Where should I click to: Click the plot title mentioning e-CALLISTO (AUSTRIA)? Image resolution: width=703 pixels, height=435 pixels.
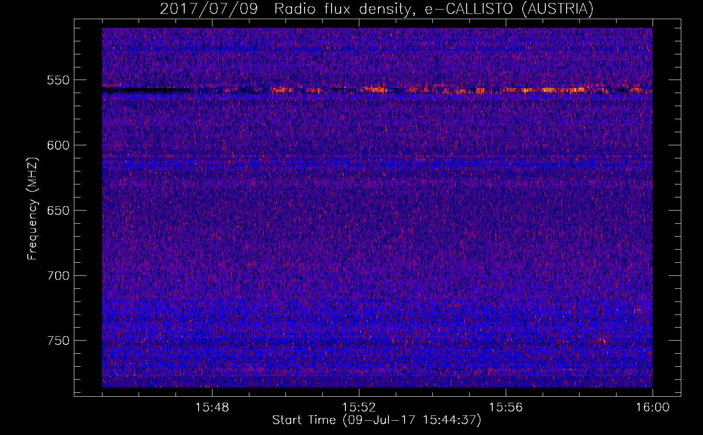(377, 9)
